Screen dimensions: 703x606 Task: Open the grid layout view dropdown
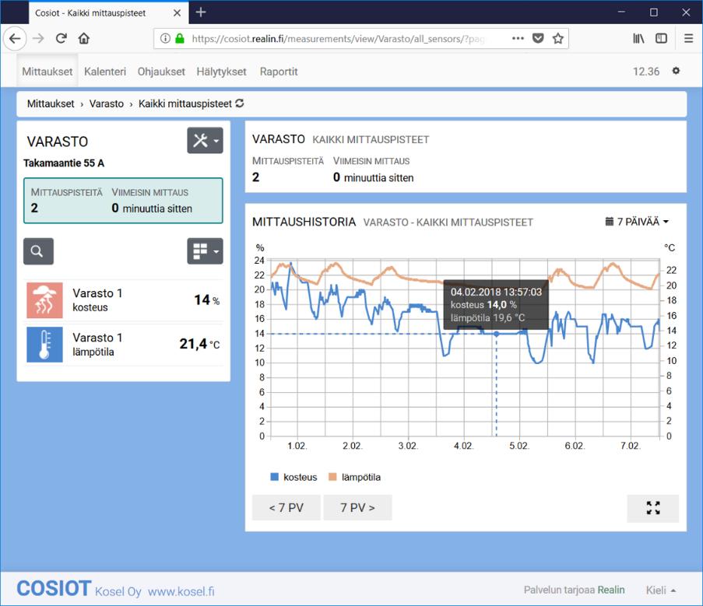205,251
